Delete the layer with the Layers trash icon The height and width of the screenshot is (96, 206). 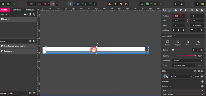point(30,41)
